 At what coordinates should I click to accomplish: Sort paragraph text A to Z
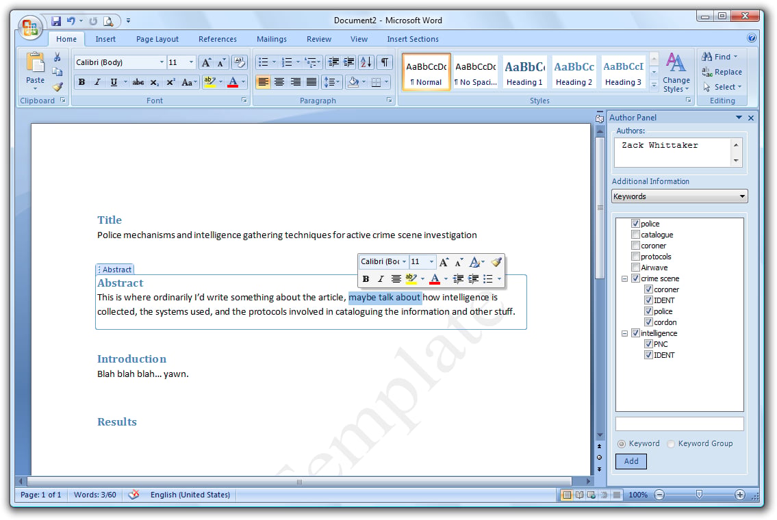pos(366,62)
